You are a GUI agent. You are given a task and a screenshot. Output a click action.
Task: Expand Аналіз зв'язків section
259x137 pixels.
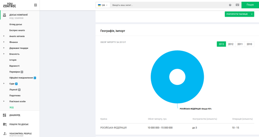point(4,36)
